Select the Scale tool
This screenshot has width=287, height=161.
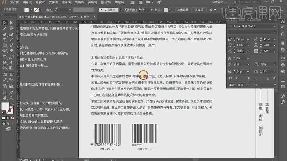coord(11,57)
